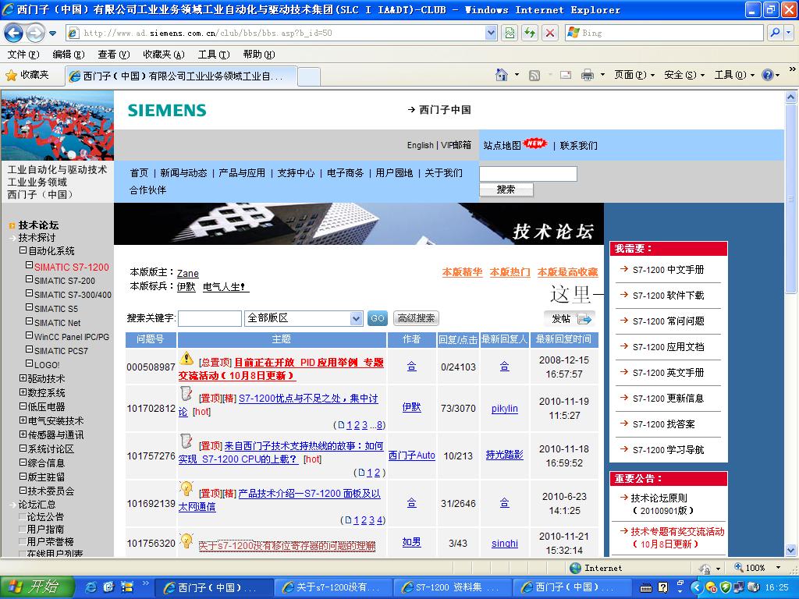Click the Read mail envelope icon
This screenshot has height=599, width=799.
point(565,75)
